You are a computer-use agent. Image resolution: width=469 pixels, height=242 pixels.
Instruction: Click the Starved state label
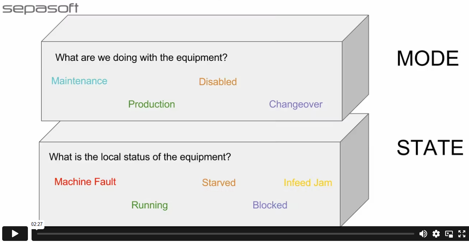tap(219, 183)
